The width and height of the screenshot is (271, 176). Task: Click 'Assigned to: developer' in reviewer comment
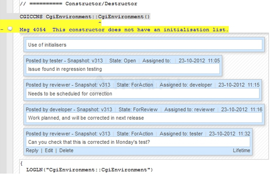pyautogui.click(x=186, y=85)
